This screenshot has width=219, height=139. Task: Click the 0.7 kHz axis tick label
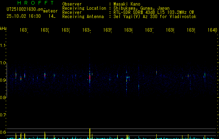pos(3,115)
